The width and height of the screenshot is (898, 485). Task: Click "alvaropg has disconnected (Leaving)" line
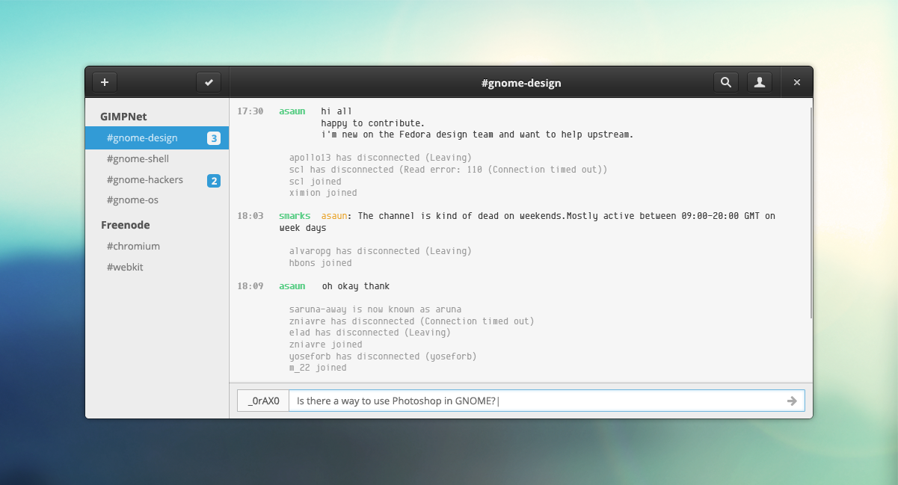pos(381,251)
